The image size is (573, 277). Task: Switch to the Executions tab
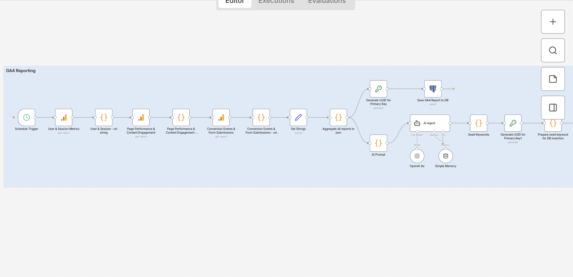tap(276, 2)
